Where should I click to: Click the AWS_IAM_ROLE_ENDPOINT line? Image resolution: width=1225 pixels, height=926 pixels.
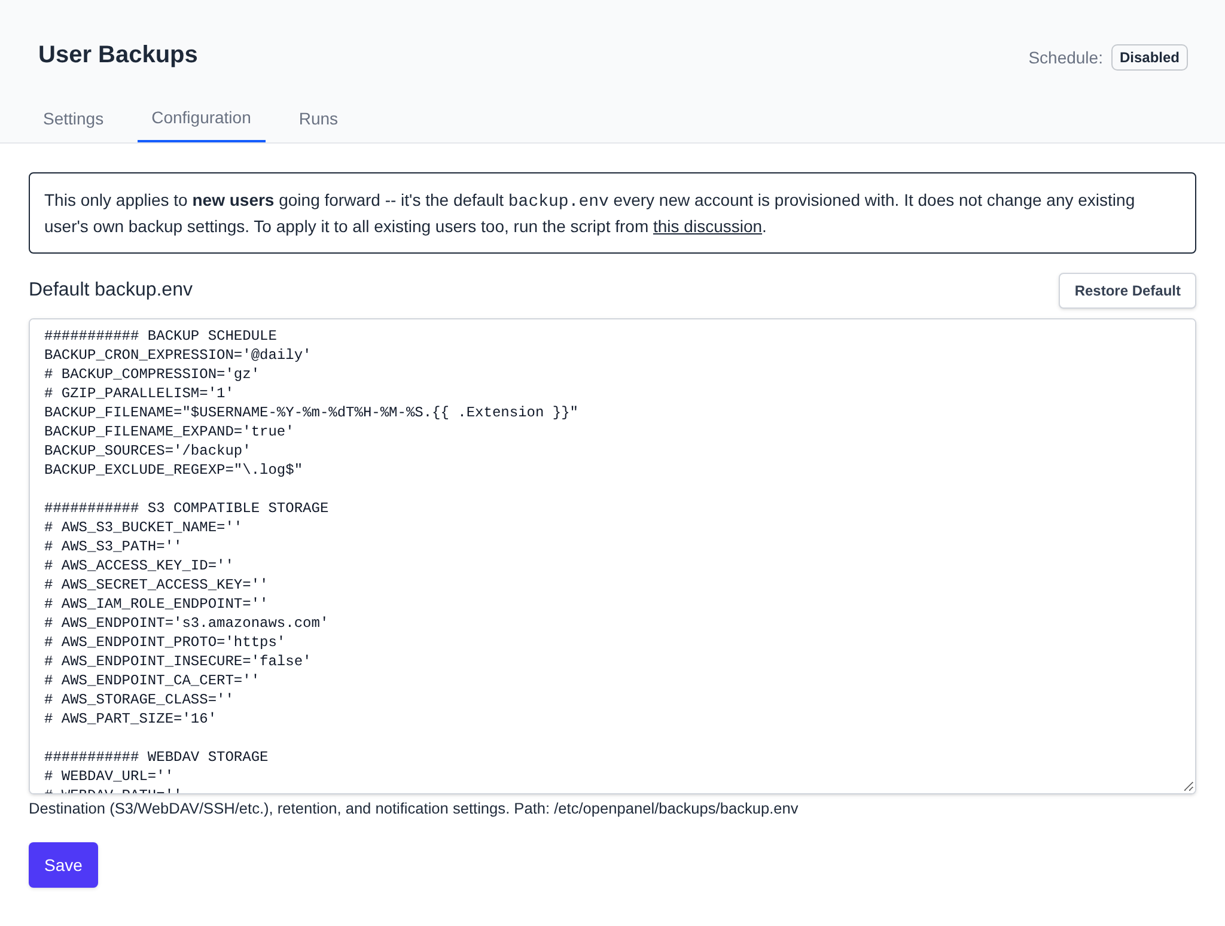coord(156,604)
